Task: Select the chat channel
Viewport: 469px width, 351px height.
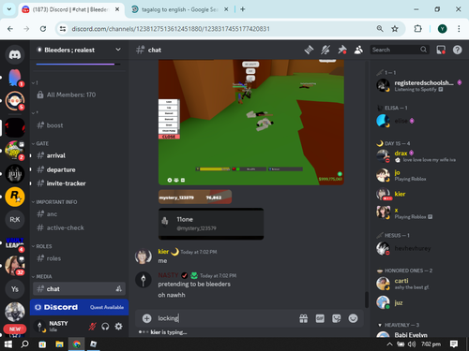Action: point(79,289)
